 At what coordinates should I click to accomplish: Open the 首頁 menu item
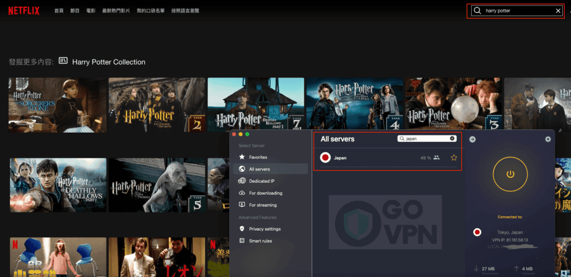coord(59,11)
